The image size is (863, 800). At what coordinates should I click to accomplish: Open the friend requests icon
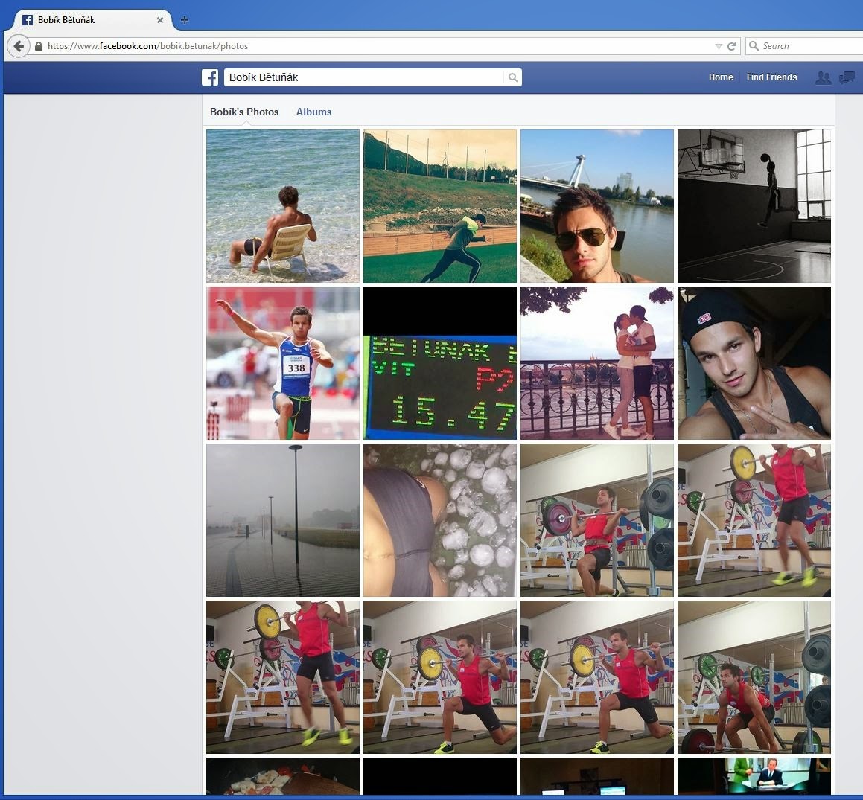point(823,77)
